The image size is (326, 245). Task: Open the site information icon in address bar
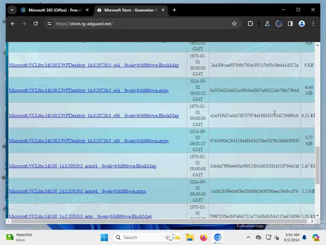(x=49, y=24)
